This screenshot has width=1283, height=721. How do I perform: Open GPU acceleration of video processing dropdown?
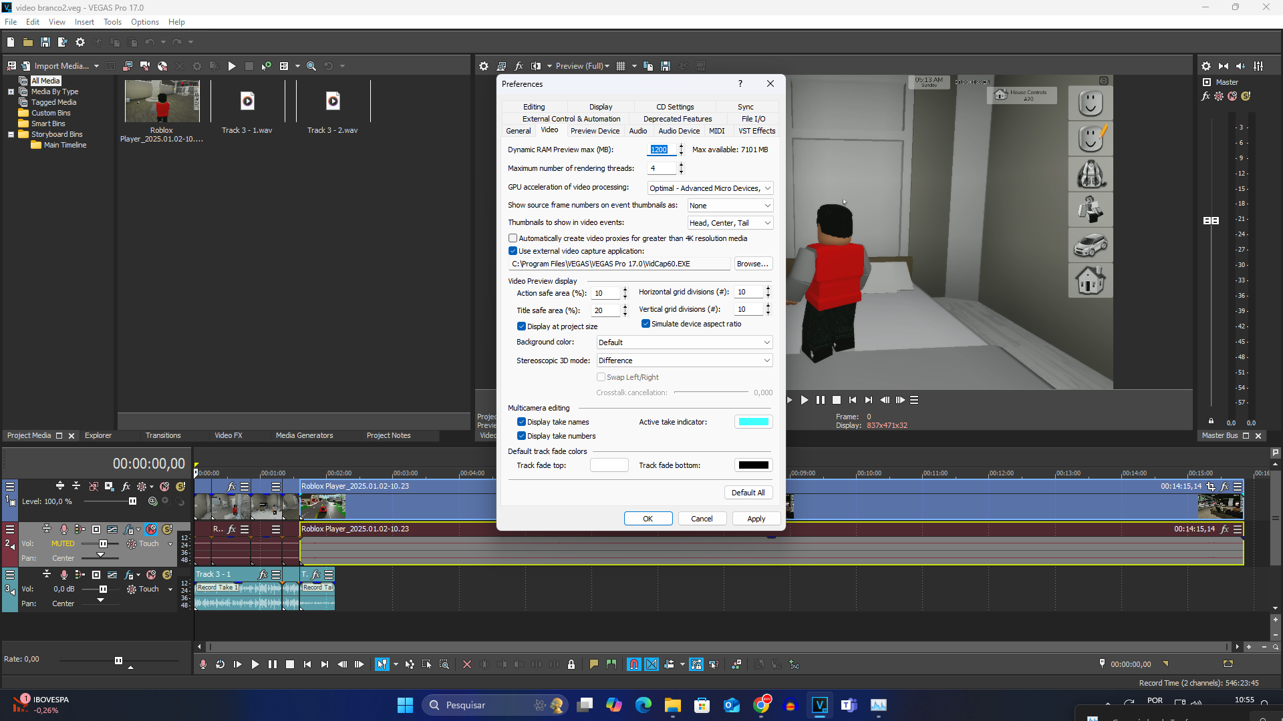click(710, 188)
